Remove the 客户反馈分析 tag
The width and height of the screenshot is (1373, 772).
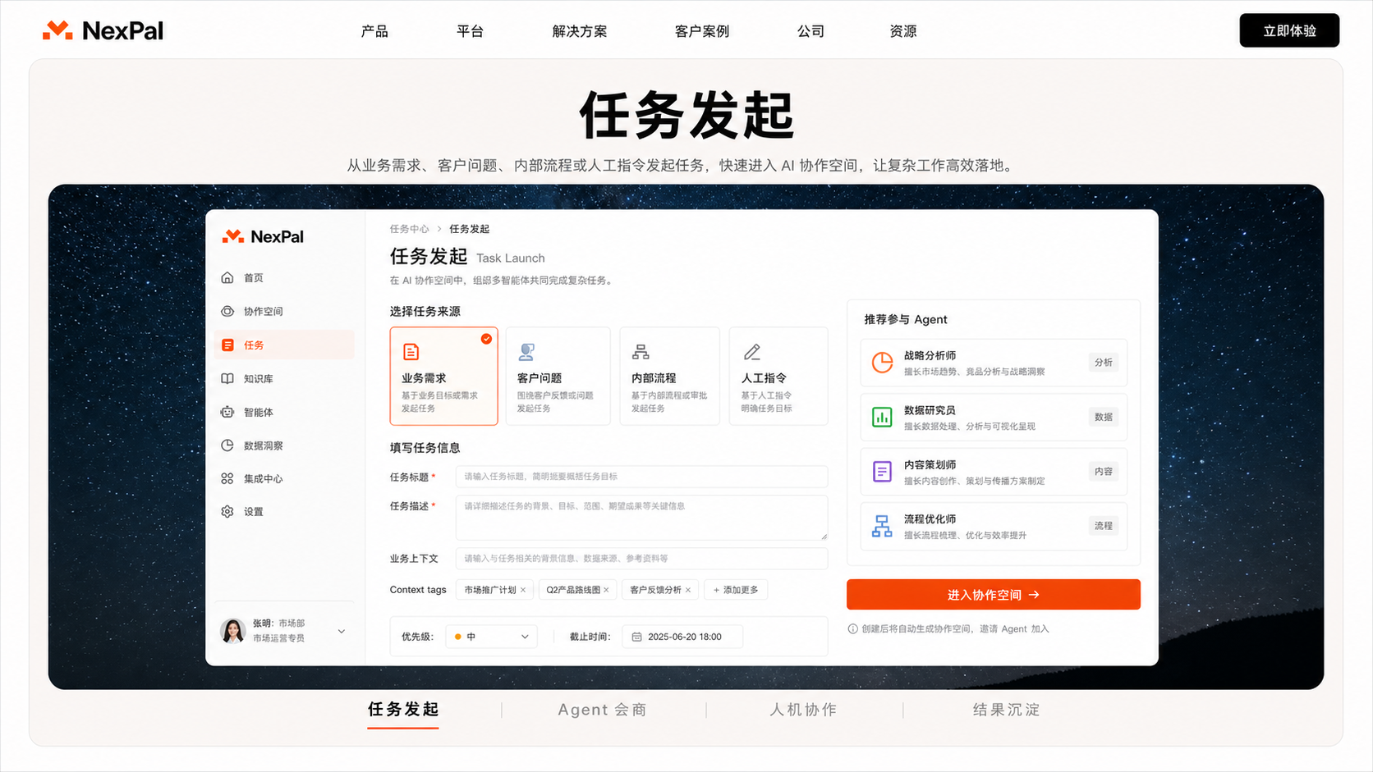(x=688, y=590)
